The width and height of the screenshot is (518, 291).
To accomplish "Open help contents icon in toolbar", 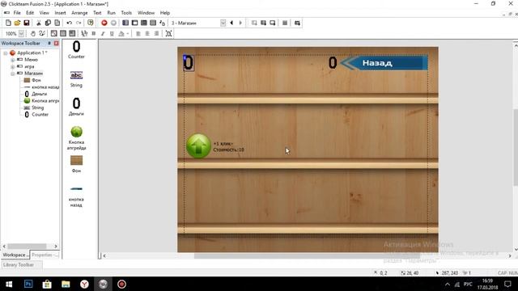I will 91,23.
